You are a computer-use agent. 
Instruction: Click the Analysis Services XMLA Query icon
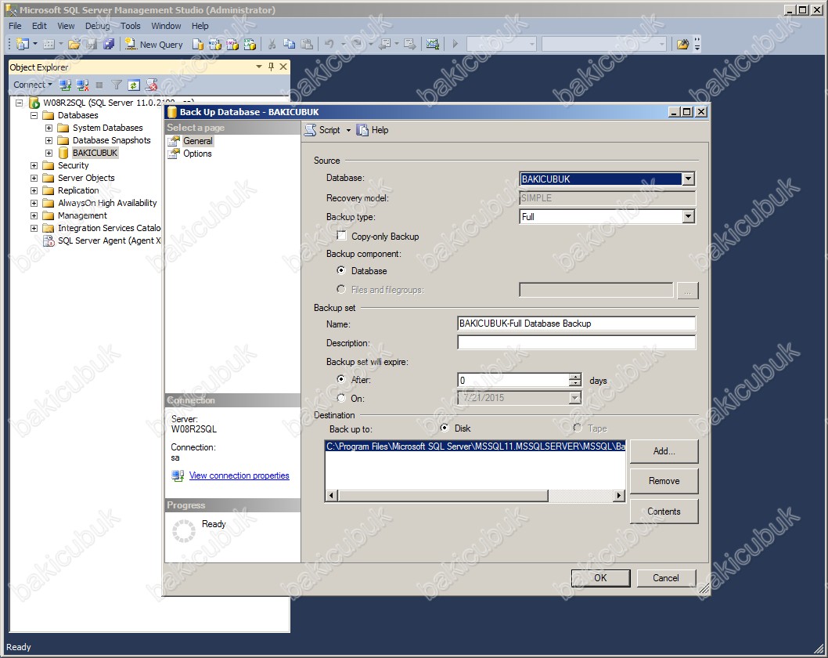[x=250, y=45]
